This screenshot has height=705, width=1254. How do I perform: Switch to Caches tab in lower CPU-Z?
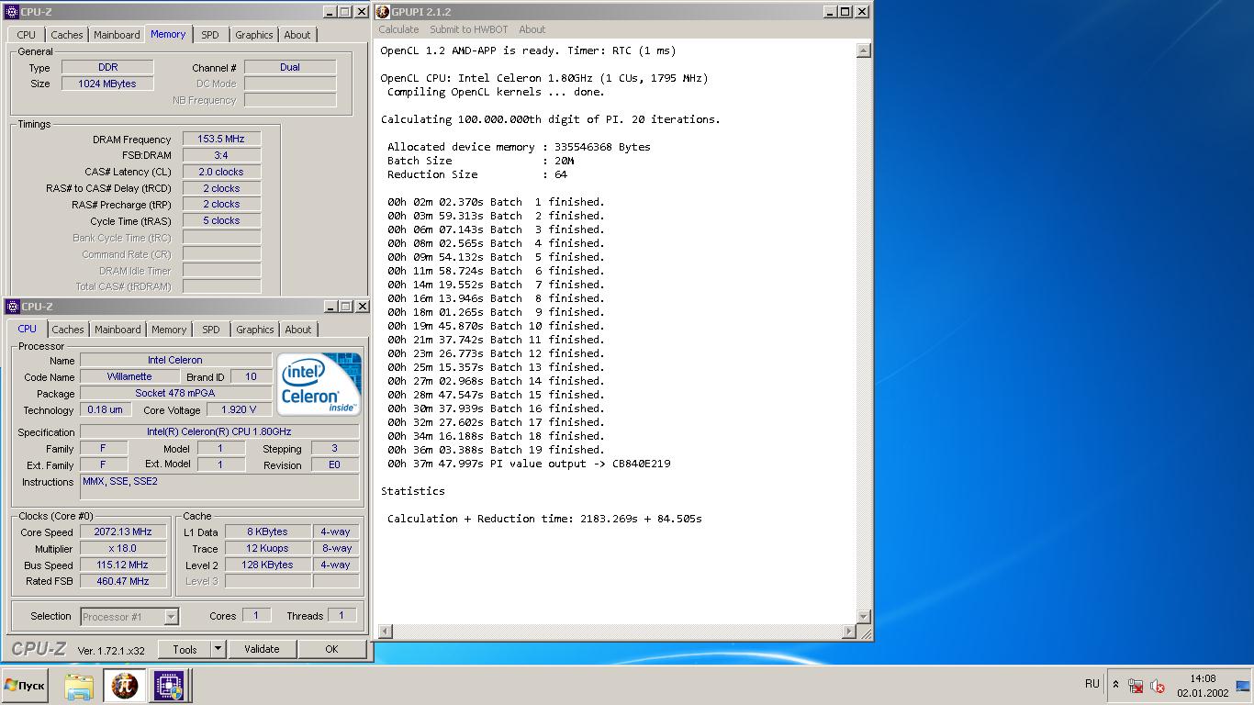click(x=68, y=330)
